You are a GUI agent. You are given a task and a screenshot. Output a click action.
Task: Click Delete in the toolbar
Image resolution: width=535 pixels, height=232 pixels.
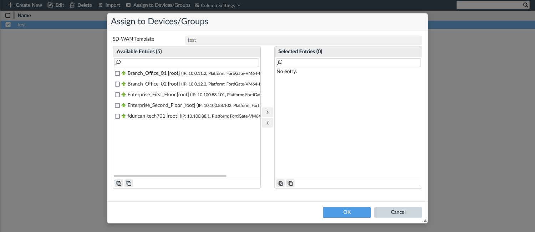81,5
